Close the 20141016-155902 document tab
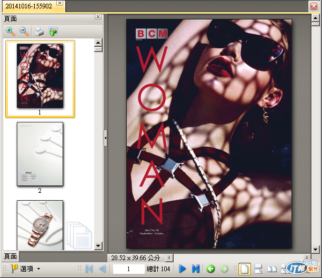The width and height of the screenshot is (322, 278). click(x=59, y=3)
